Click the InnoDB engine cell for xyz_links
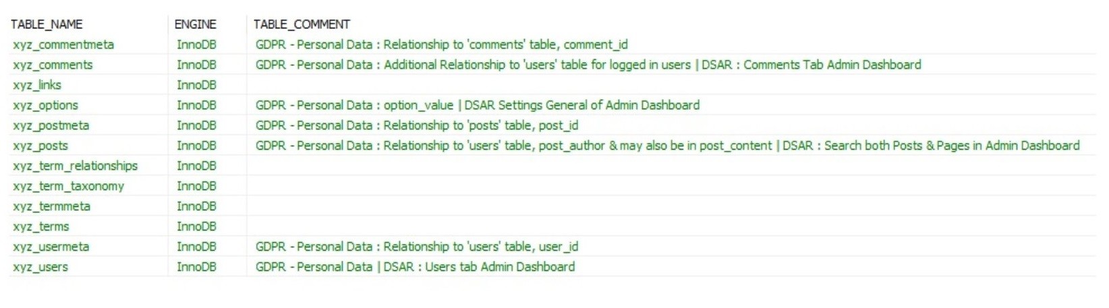The image size is (1109, 308). pos(196,85)
